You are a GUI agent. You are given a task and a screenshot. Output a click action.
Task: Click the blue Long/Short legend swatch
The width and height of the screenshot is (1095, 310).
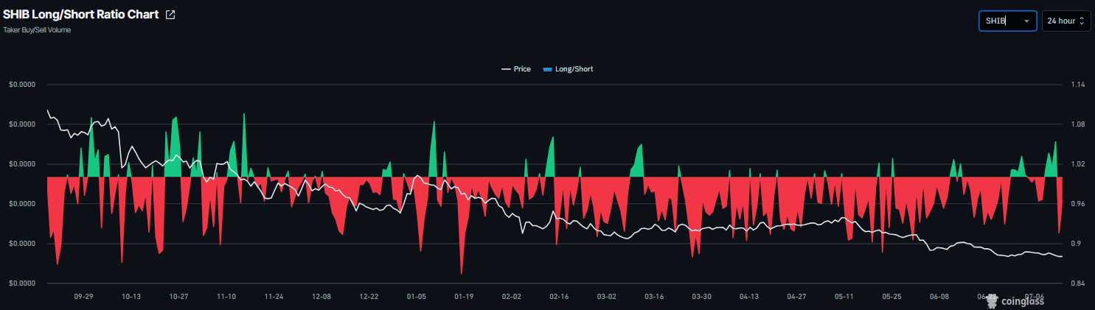point(546,69)
